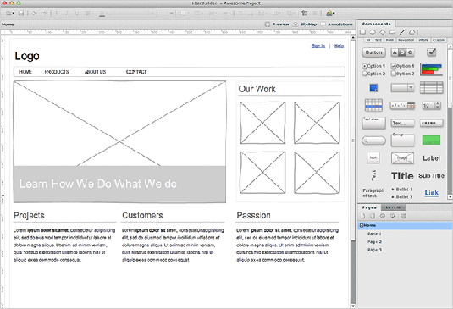Viewport: 453px width, 309px height.
Task: Toggle the Preview checkbox
Action: tap(268, 25)
